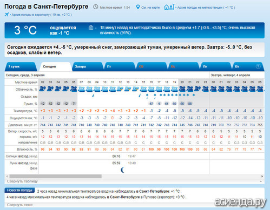This screenshot has width=270, height=210.
Task: Click feels-like value 0 at hour 11
Action: tap(113, 118)
